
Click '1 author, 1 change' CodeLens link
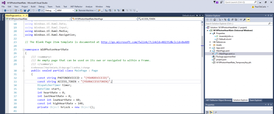pos(81,67)
